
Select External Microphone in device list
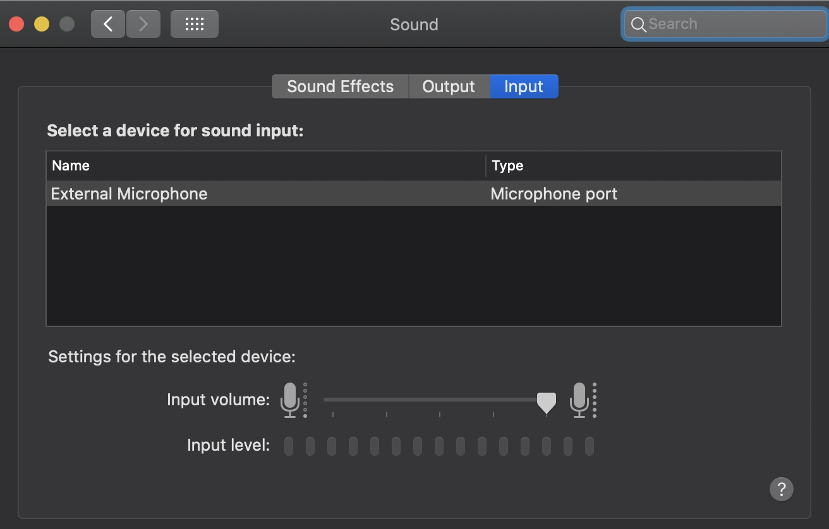pos(130,193)
